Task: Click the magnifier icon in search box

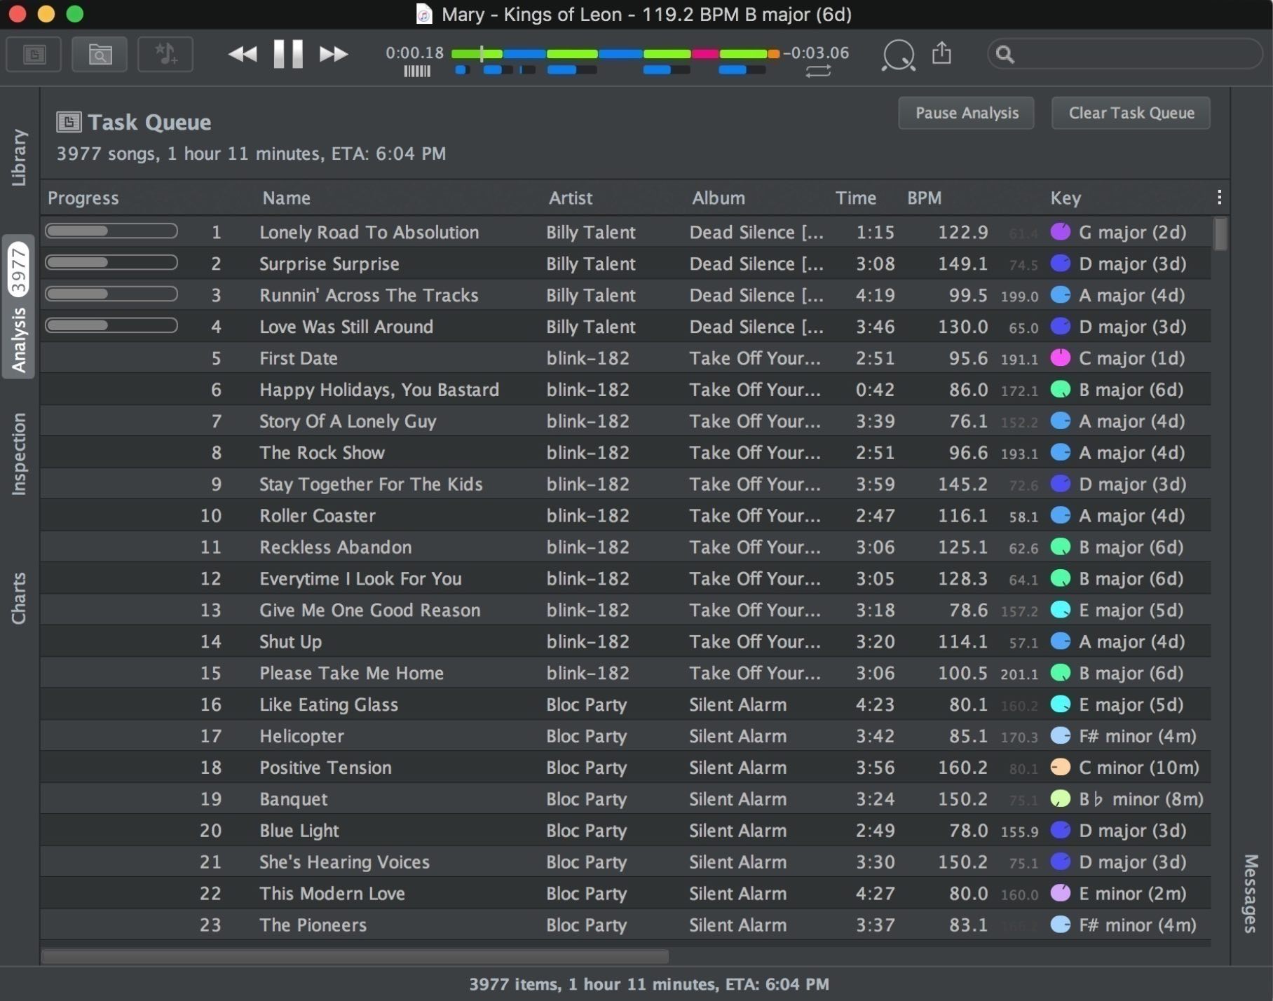Action: tap(1005, 54)
